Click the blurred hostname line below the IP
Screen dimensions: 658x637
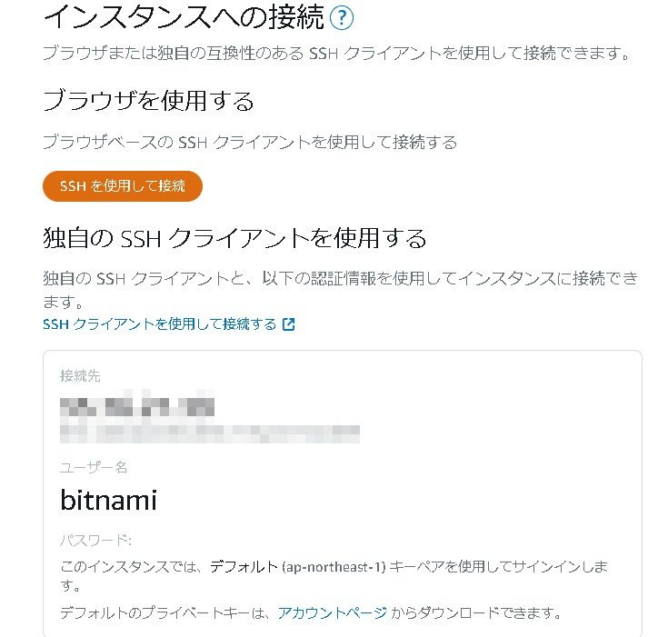[x=210, y=432]
